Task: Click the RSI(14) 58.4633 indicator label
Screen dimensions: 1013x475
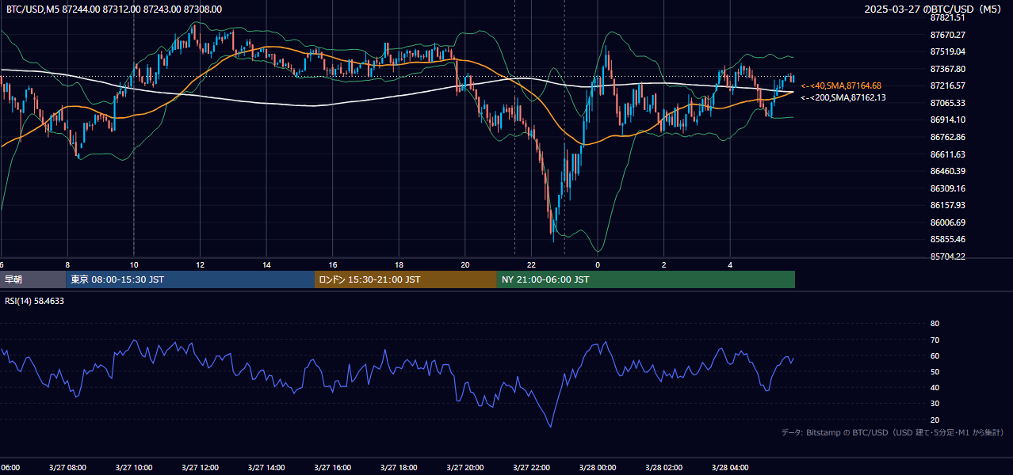Action: tap(35, 301)
